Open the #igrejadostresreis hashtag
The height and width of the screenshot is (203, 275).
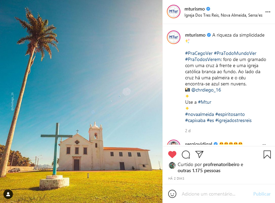[x=233, y=120]
